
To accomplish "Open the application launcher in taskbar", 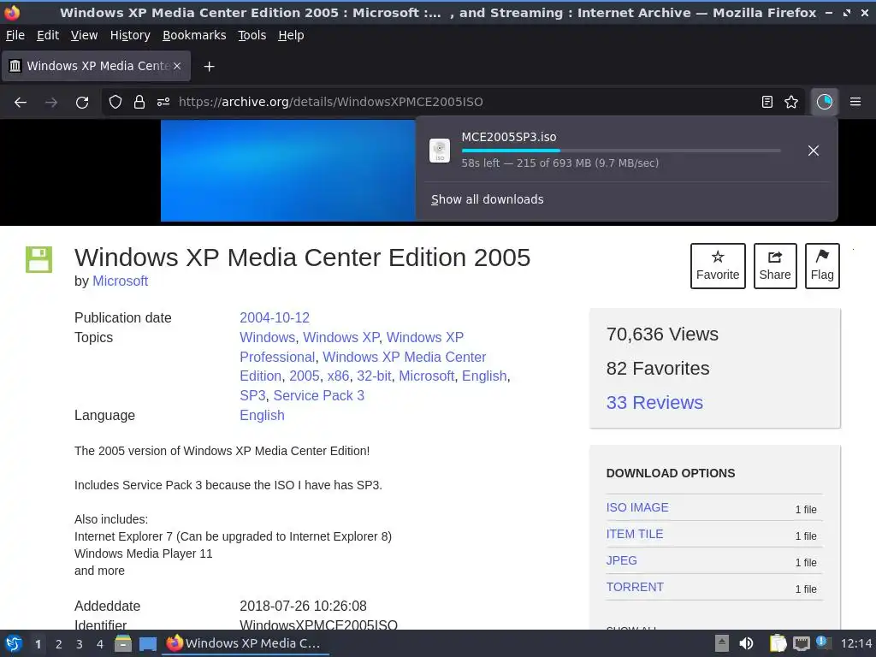I will point(14,643).
